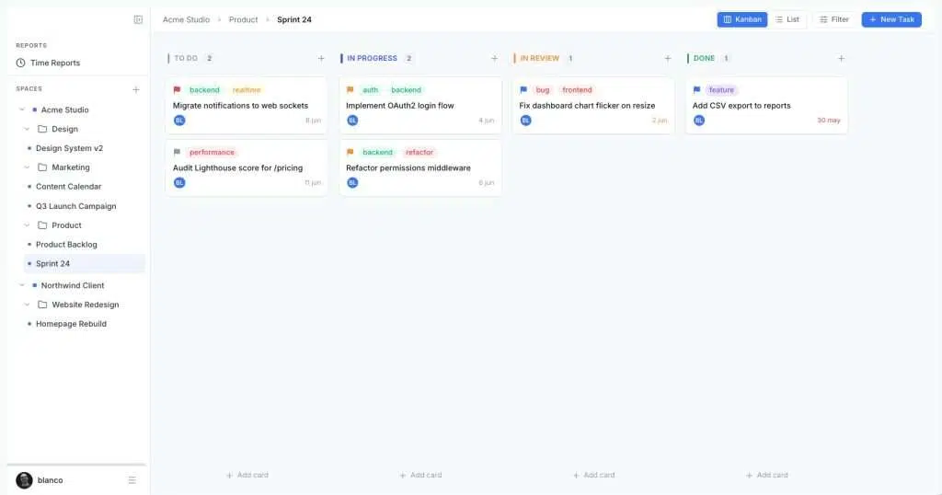The image size is (942, 495).
Task: Collapse the Acme Studio space chevron
Action: [x=22, y=109]
